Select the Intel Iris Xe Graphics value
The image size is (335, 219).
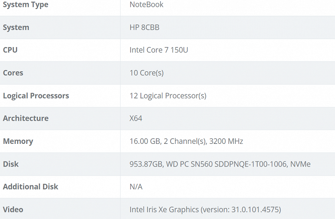click(205, 209)
